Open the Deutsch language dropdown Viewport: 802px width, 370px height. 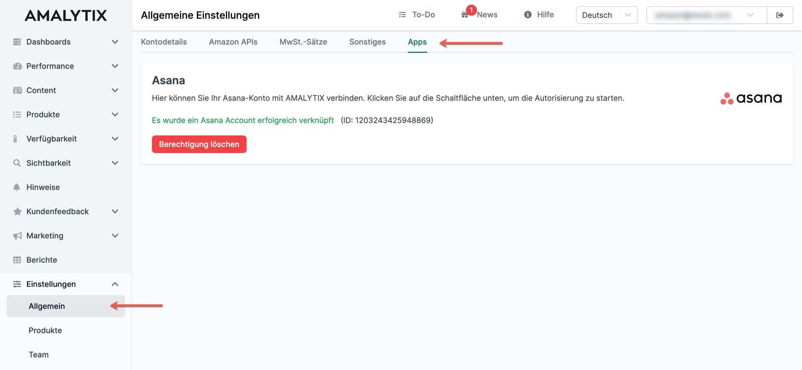(x=607, y=15)
